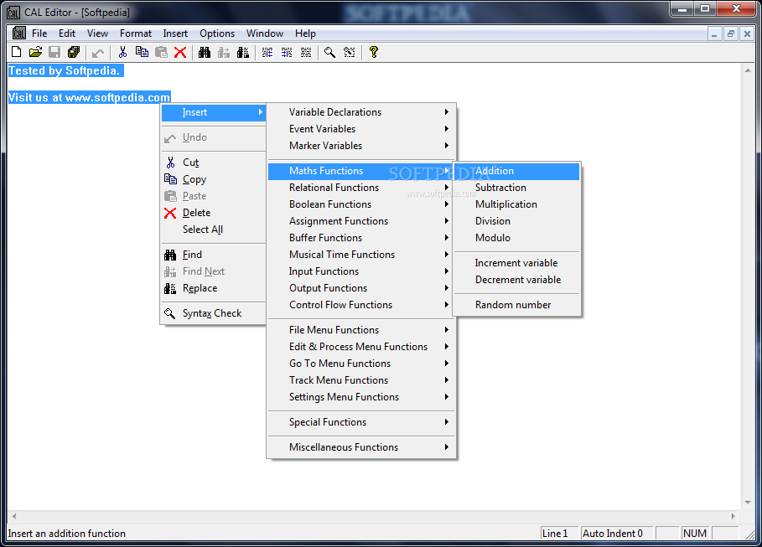This screenshot has width=762, height=547.
Task: Expand the File Menu Functions submenu
Action: [361, 330]
